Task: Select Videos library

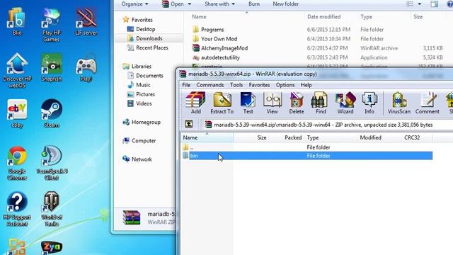Action: 144,103
